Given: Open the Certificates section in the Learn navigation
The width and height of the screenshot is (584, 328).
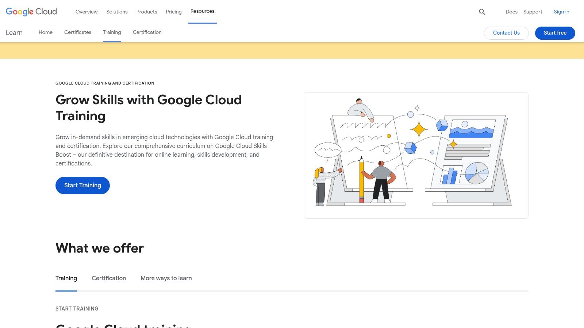Looking at the screenshot, I should point(77,32).
